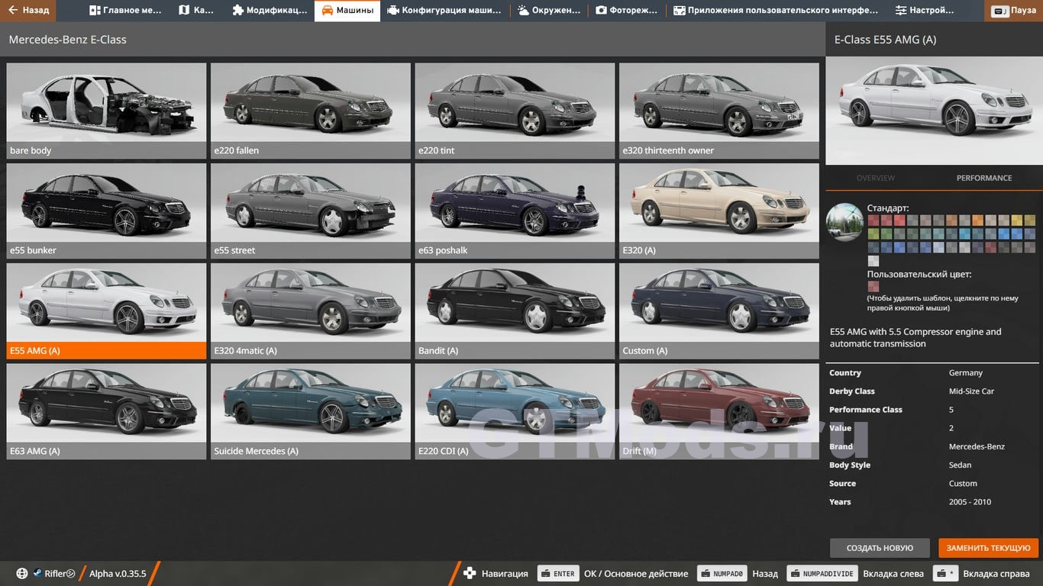Click the Steam icon next to Rifler
Viewport: 1043px width, 586px height.
pos(37,574)
